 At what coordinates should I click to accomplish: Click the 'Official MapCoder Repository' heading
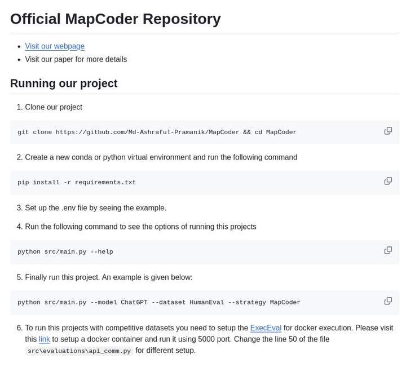116,19
